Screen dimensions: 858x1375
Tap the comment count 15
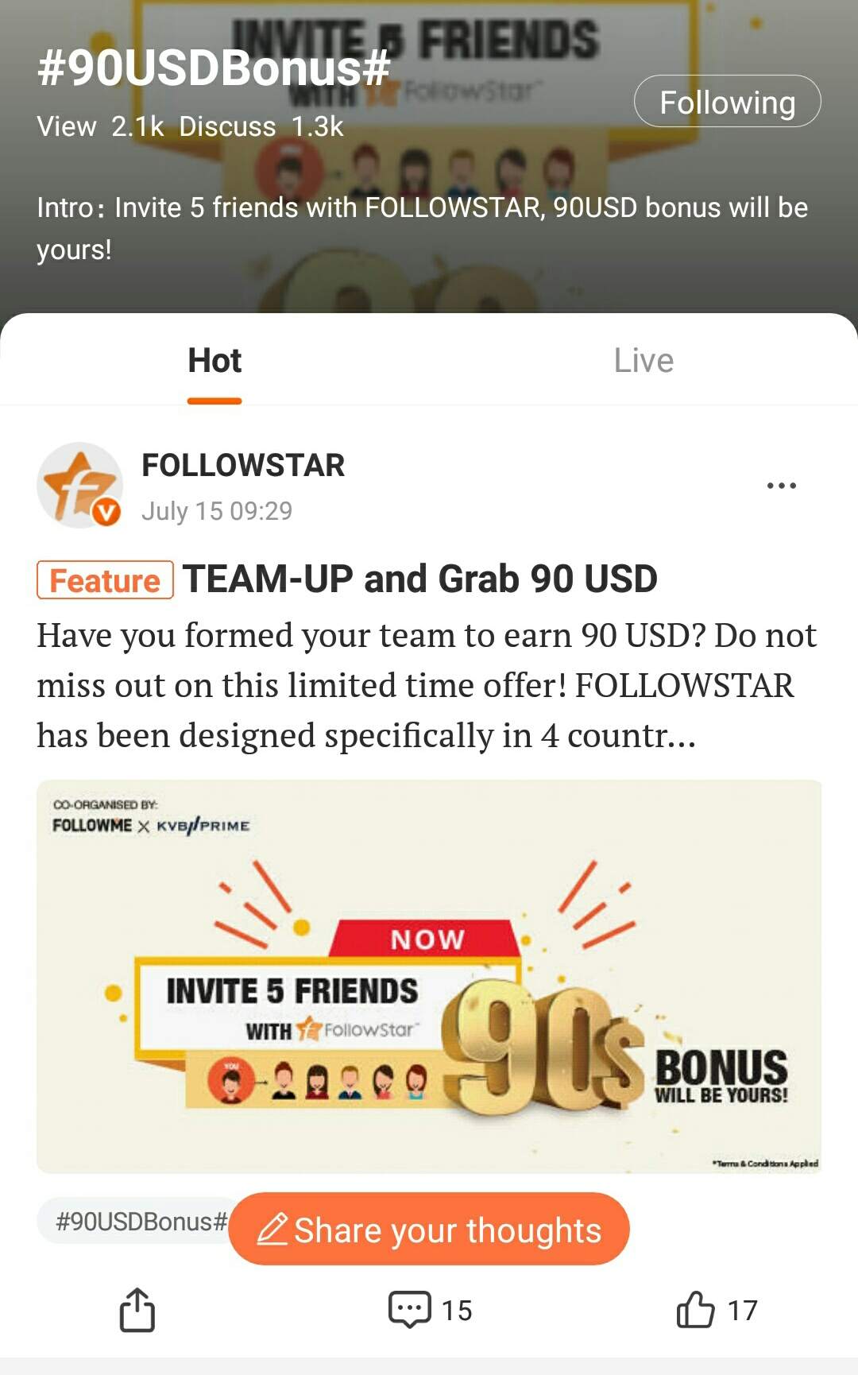pos(457,1310)
